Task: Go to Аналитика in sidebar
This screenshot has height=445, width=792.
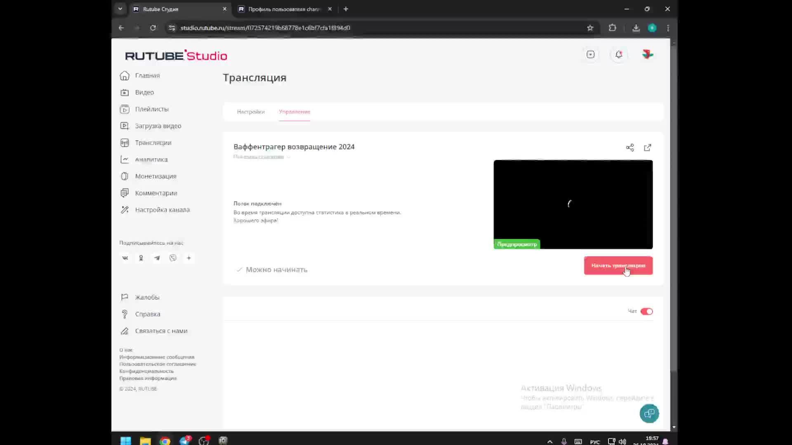Action: [x=151, y=159]
